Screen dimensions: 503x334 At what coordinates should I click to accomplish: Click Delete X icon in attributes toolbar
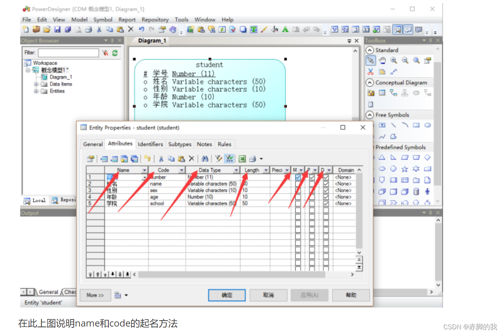point(191,159)
